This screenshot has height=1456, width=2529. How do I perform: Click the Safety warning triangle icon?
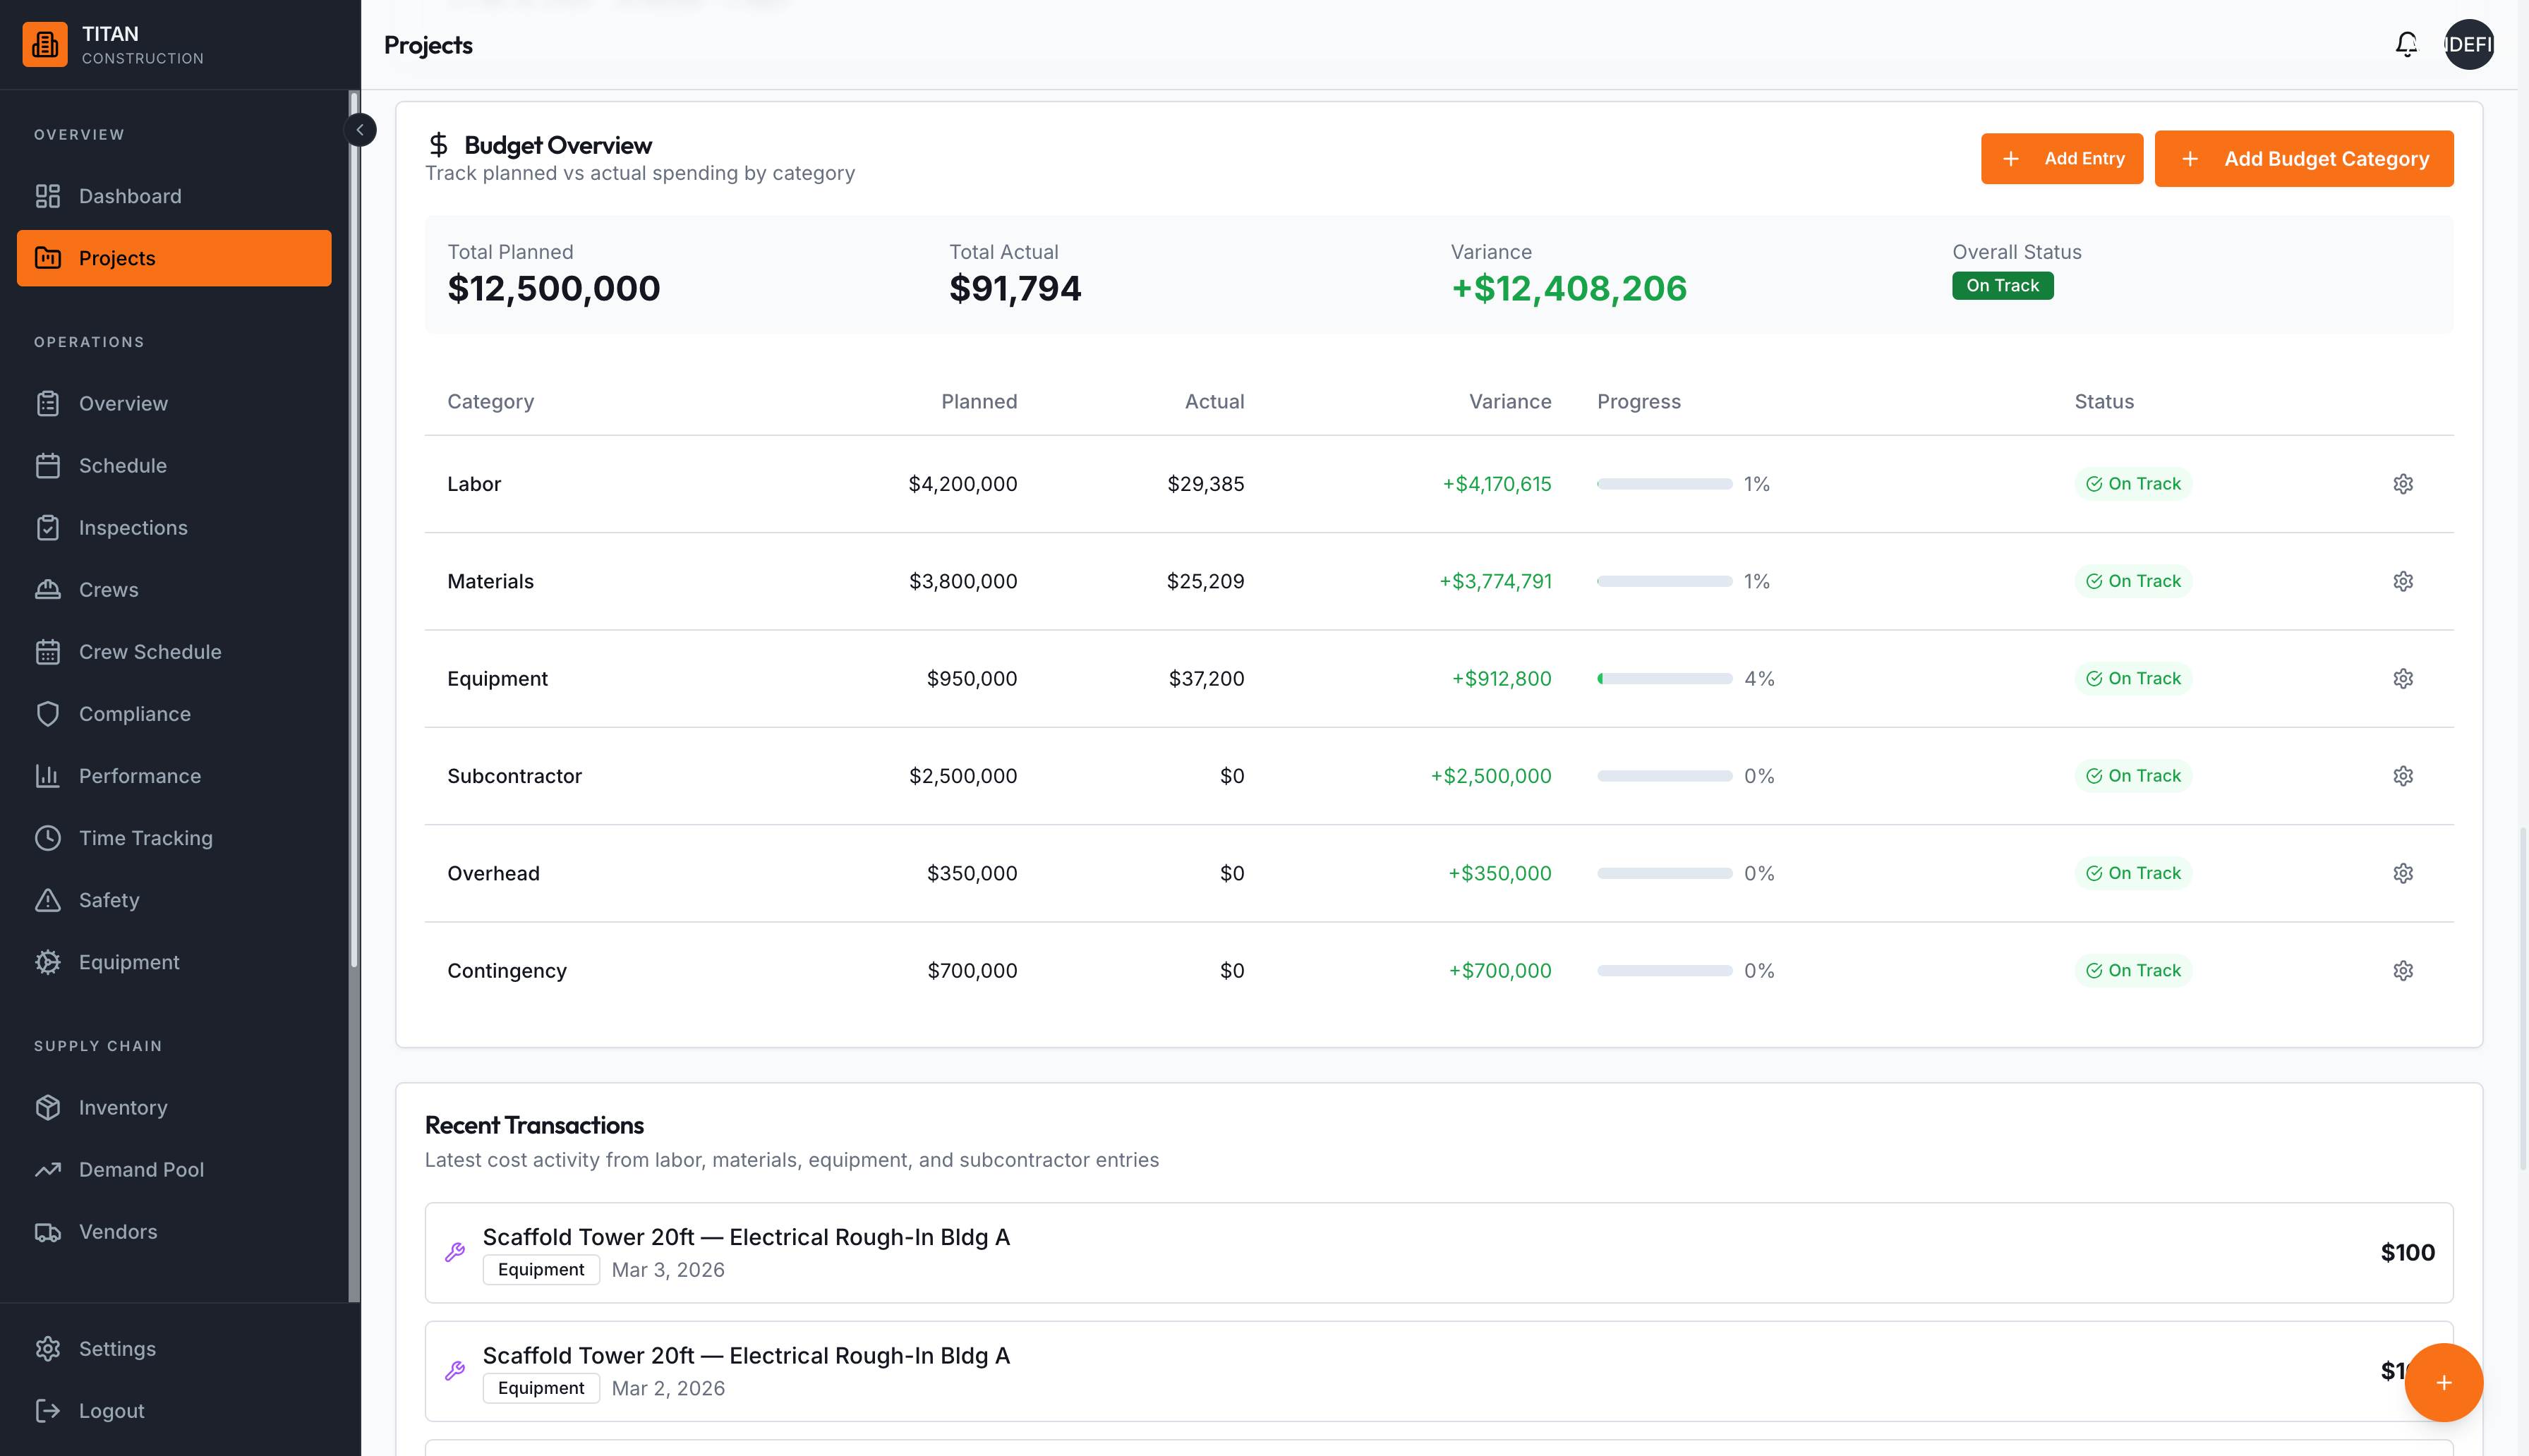[x=48, y=900]
